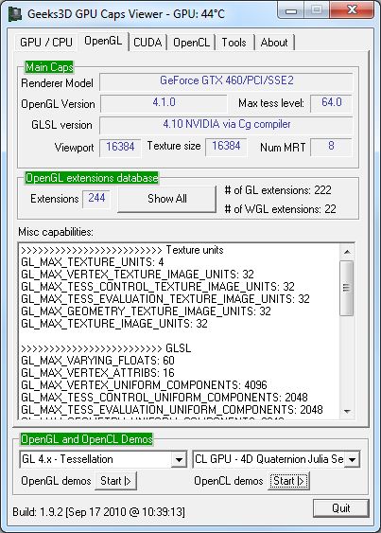Click the GL_MAX_VERTEX_ATTRIBS: 16 line

(97, 373)
